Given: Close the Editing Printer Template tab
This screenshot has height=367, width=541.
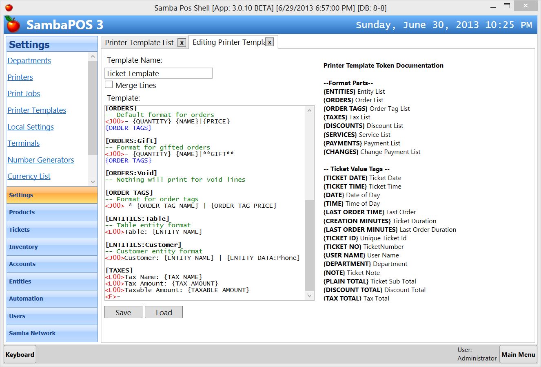Looking at the screenshot, I should pos(269,42).
